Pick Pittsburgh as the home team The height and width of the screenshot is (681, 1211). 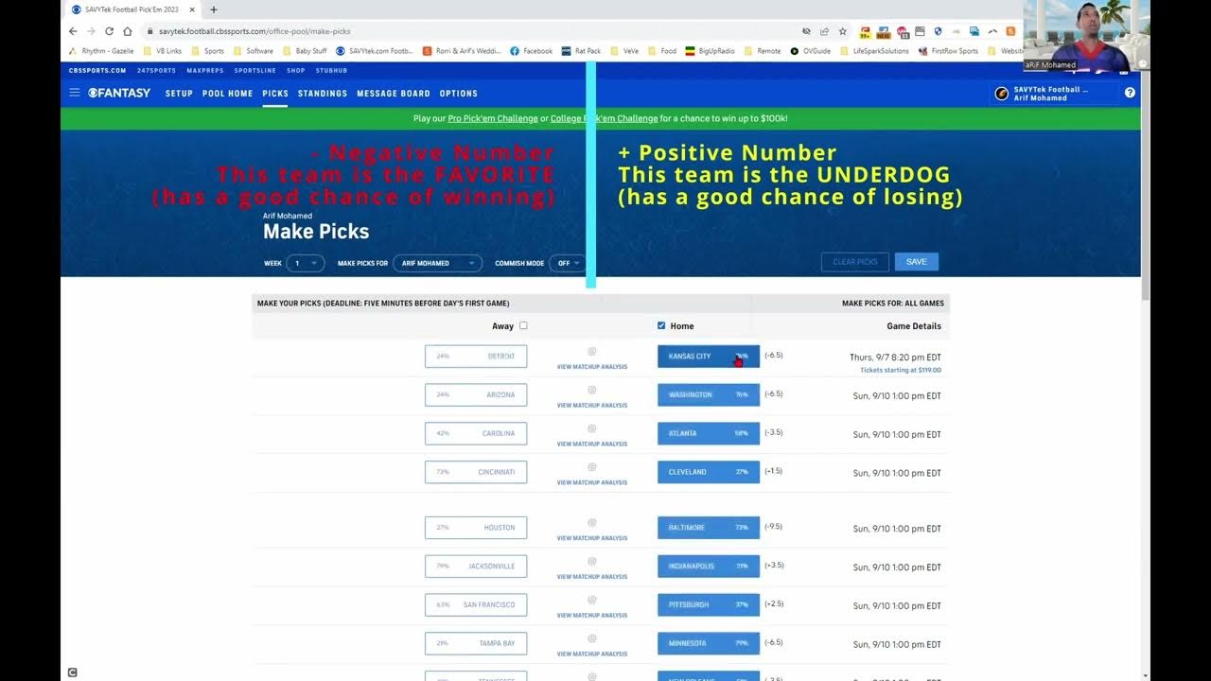point(709,604)
